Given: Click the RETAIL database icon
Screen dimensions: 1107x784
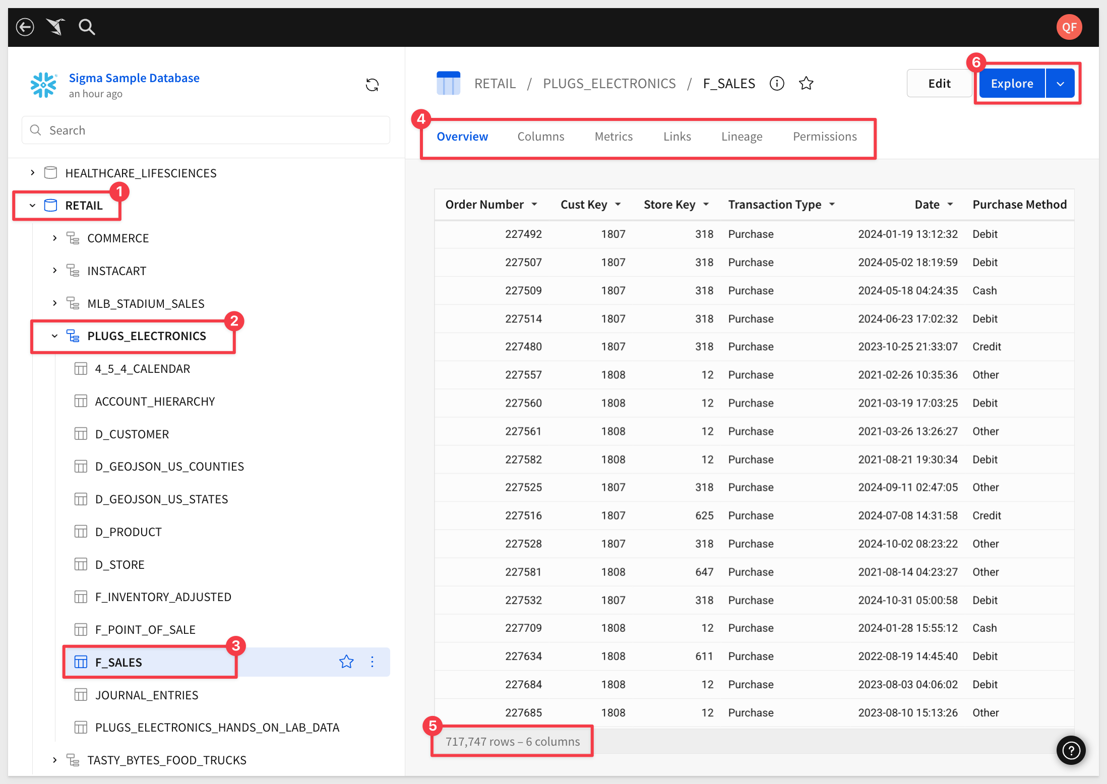Looking at the screenshot, I should (51, 206).
